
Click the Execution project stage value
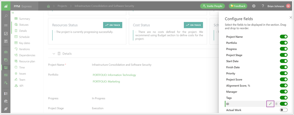coord(97,108)
